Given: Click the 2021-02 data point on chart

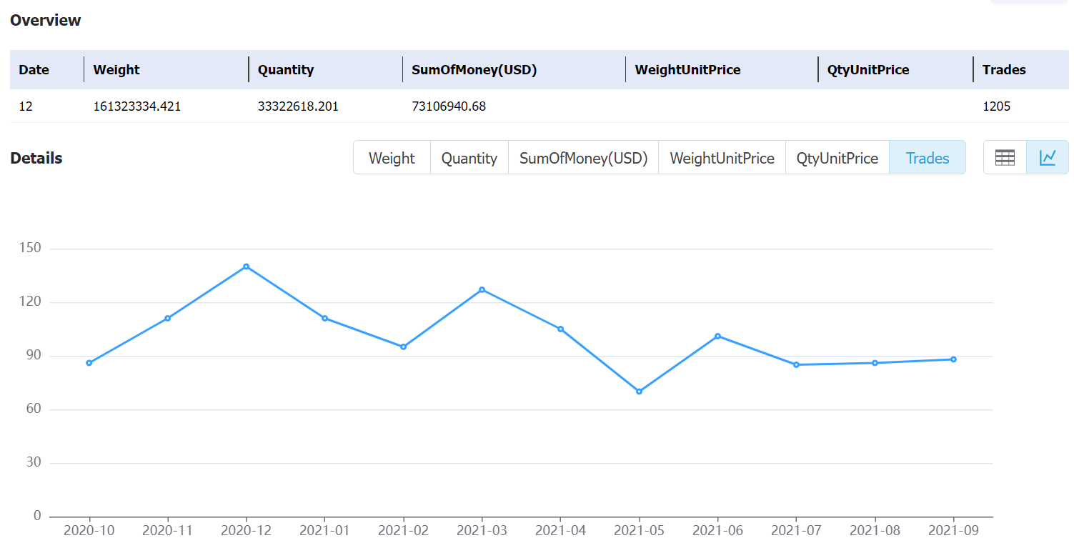Looking at the screenshot, I should click(x=404, y=347).
